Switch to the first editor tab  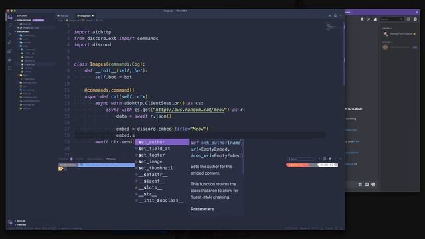(63, 16)
